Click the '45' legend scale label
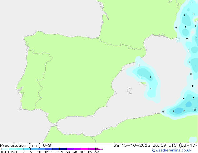 [x=89, y=152]
